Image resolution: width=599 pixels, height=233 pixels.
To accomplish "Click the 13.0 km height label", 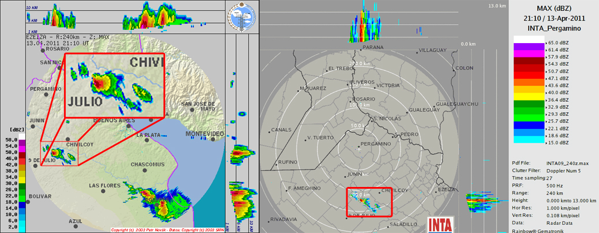I will (x=497, y=6).
